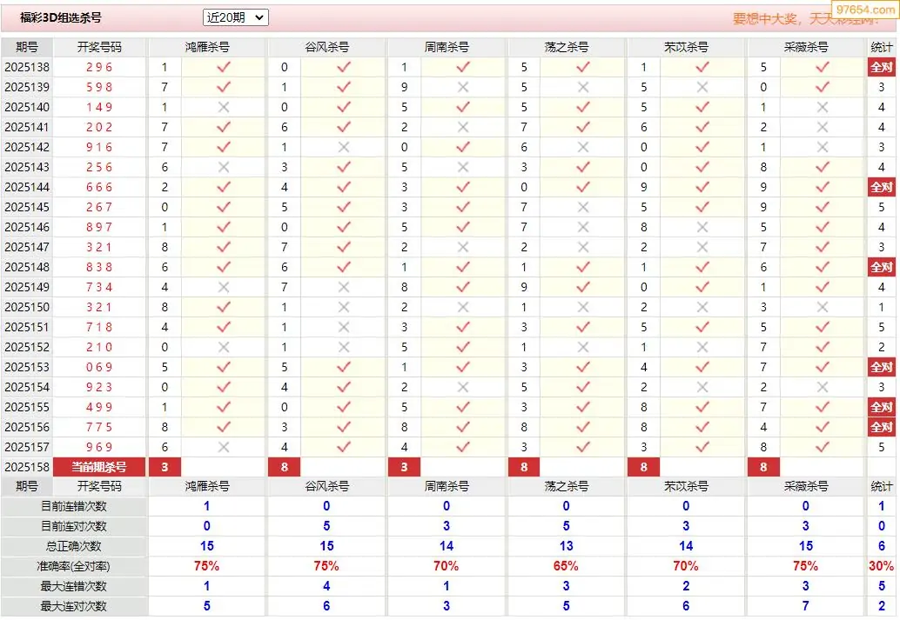Click 统计 header above row 2025138

882,47
